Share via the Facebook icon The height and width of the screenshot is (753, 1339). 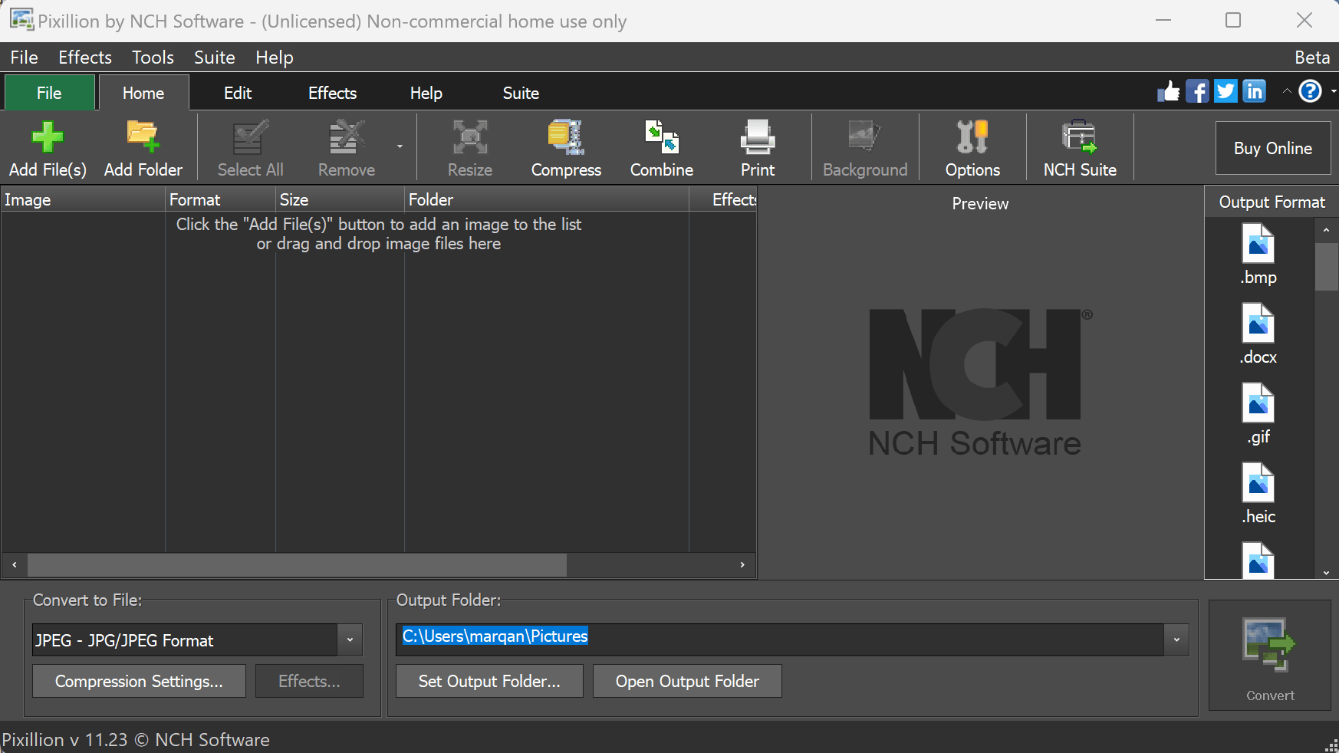[x=1196, y=91]
